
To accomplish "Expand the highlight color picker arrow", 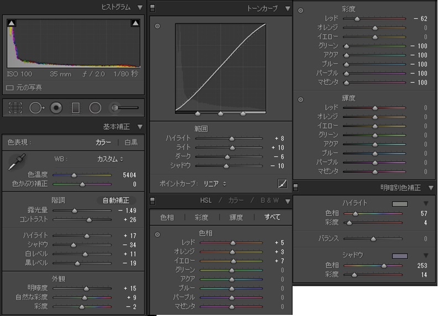I will coord(426,203).
